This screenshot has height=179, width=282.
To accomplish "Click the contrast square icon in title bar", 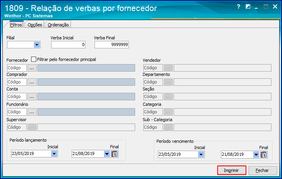I will pos(248,7).
